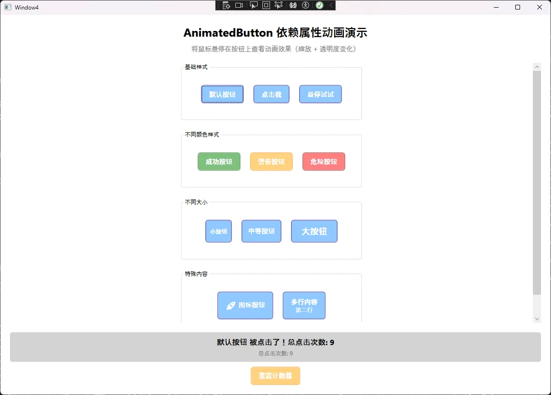The width and height of the screenshot is (551, 395).
Task: Click the 多行内容 multi-line button
Action: click(304, 306)
